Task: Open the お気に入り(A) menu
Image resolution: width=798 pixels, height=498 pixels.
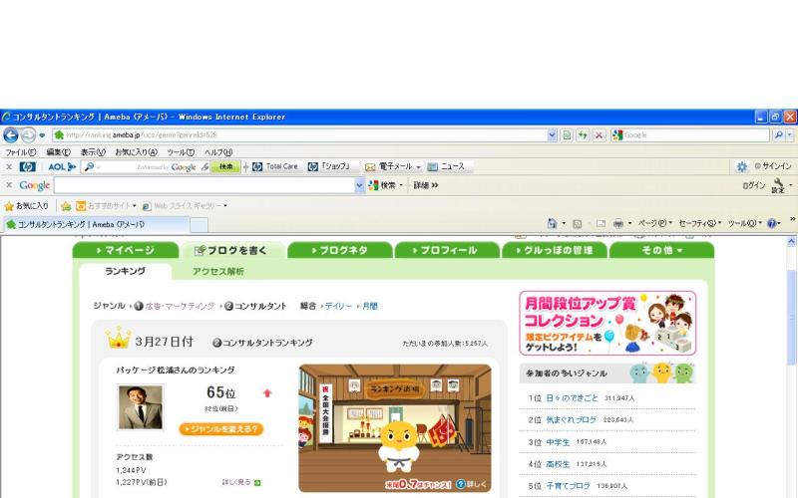Action: pos(135,152)
